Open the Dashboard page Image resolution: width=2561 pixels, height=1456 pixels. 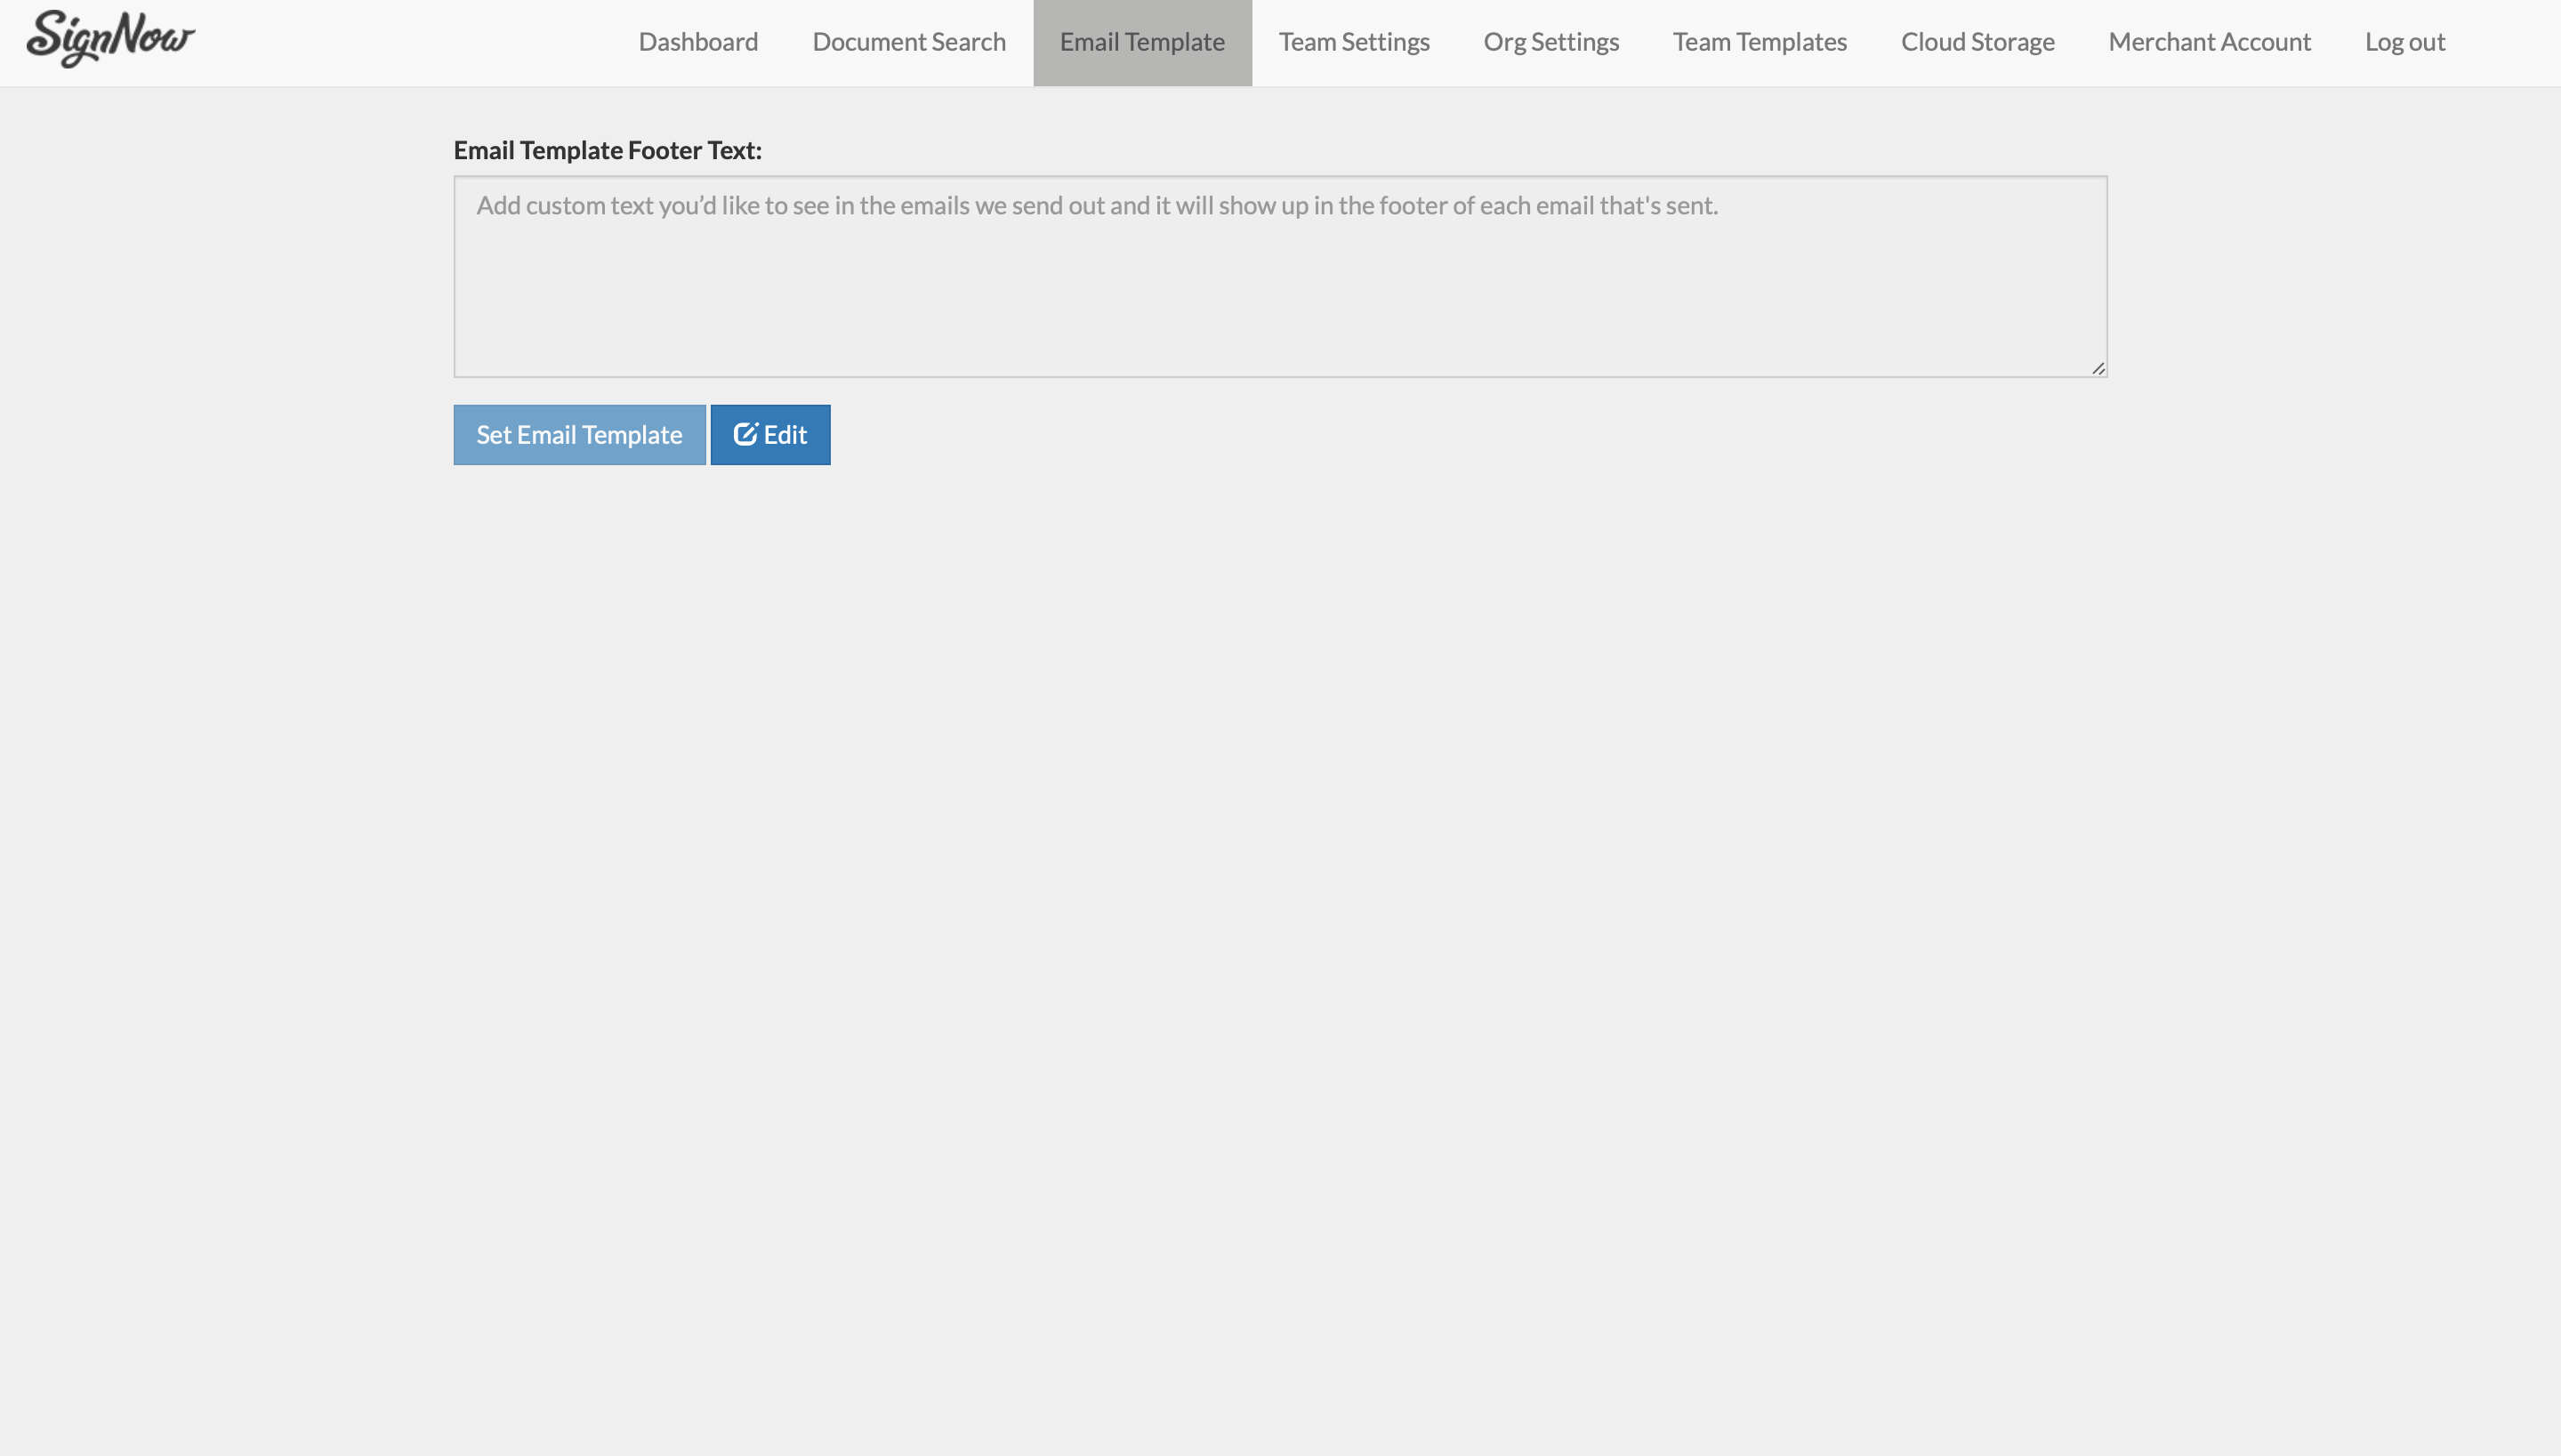[x=698, y=42]
